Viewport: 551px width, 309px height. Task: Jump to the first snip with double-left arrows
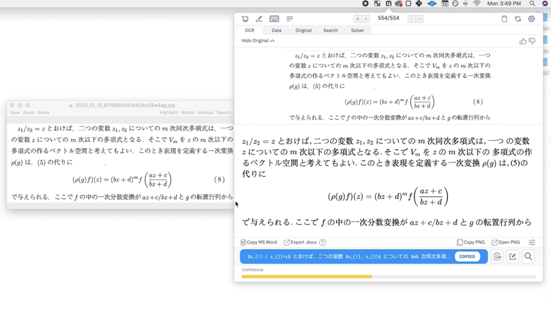pos(357,19)
